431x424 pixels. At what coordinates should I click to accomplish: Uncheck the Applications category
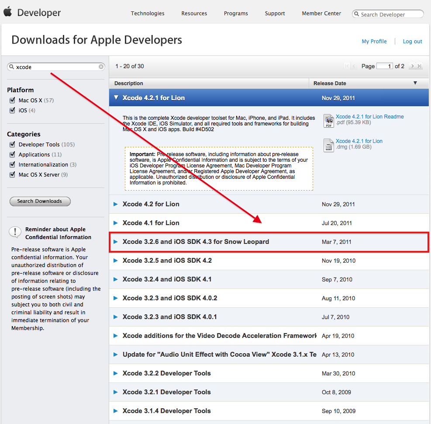[12, 154]
